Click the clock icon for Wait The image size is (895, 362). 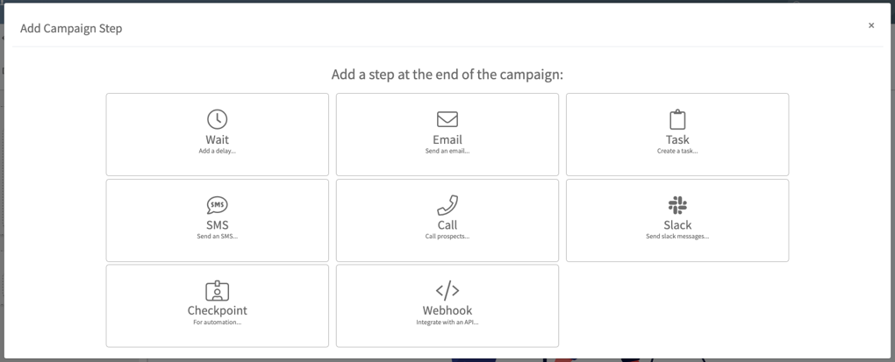pos(217,119)
